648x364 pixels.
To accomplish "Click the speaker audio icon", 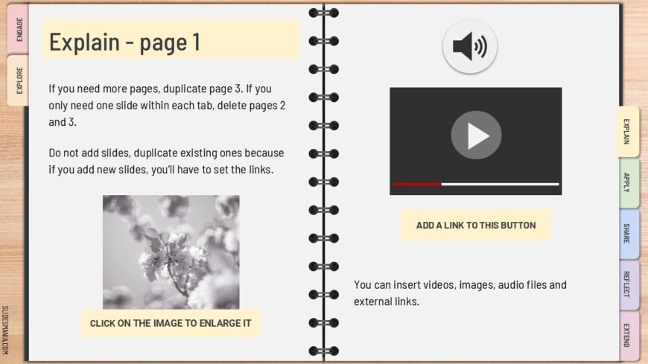I will point(469,46).
